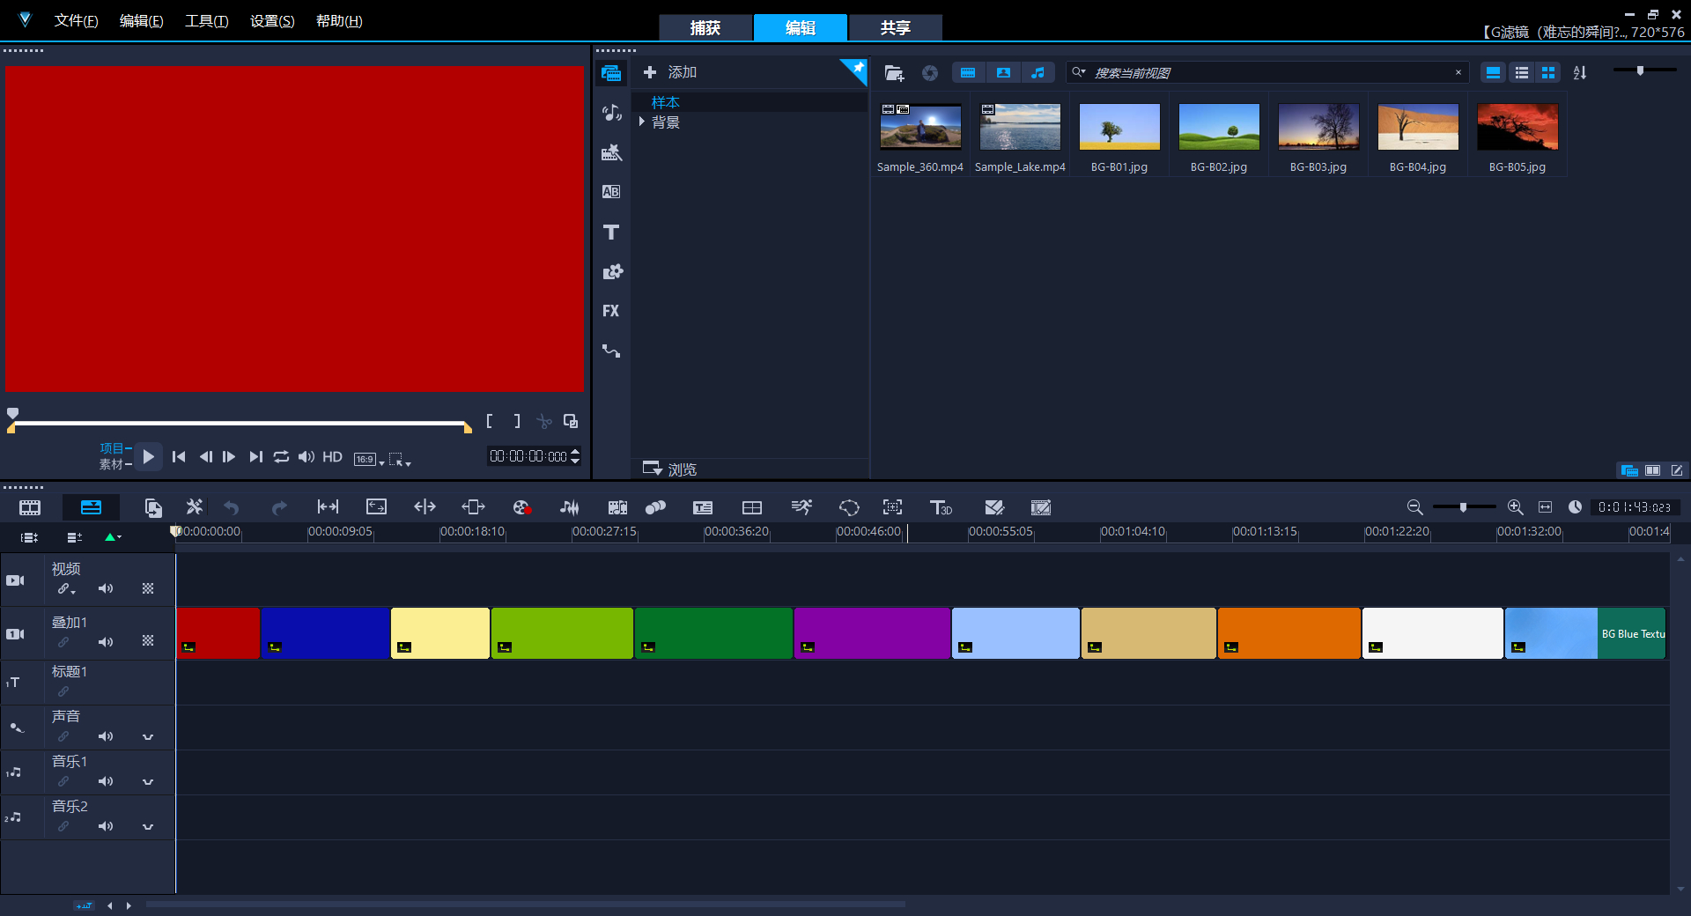
Task: Switch to the 捕获 tab
Action: click(705, 27)
